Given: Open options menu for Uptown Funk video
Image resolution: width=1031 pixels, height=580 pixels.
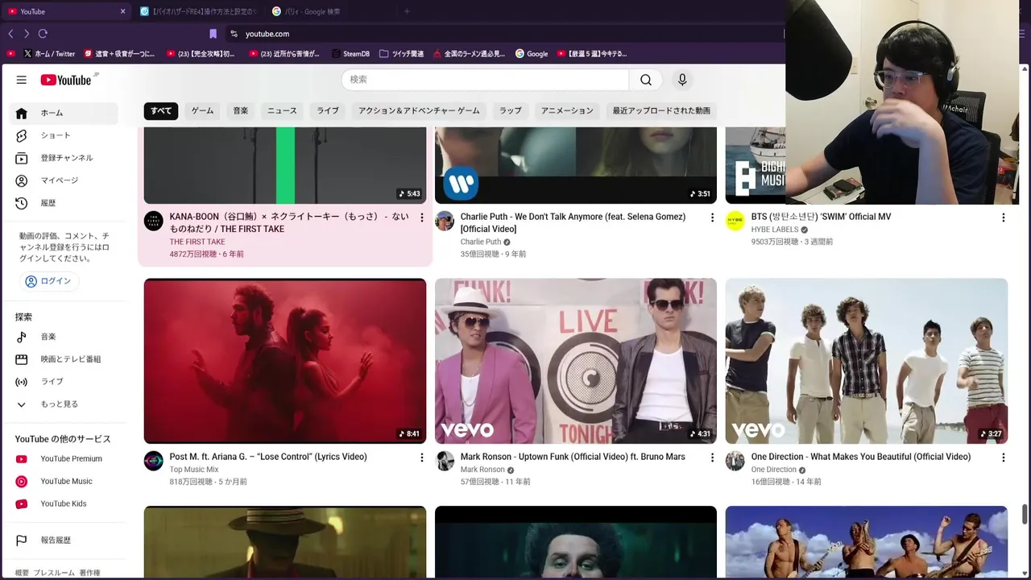Looking at the screenshot, I should [712, 458].
